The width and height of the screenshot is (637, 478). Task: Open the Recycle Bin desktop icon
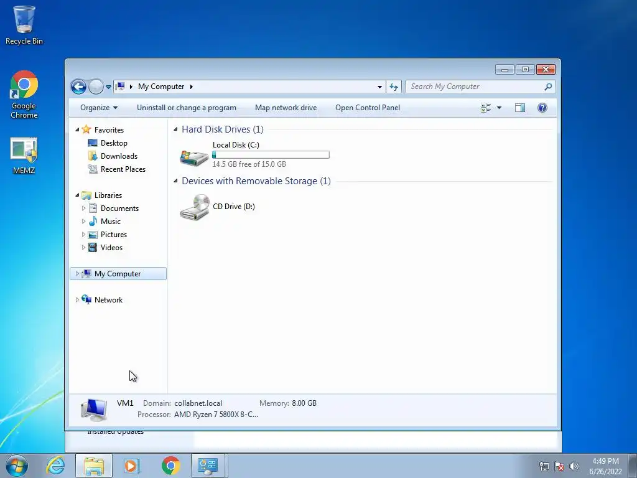click(x=24, y=25)
